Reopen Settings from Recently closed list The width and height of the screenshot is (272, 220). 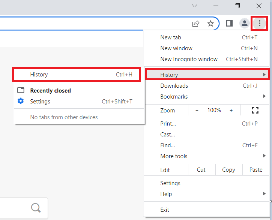pyautogui.click(x=40, y=102)
